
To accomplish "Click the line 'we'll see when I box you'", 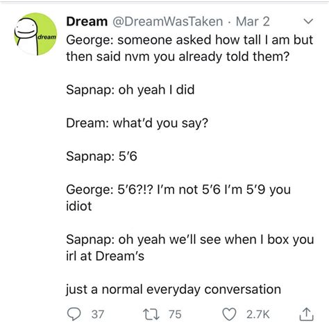I will [242, 239].
